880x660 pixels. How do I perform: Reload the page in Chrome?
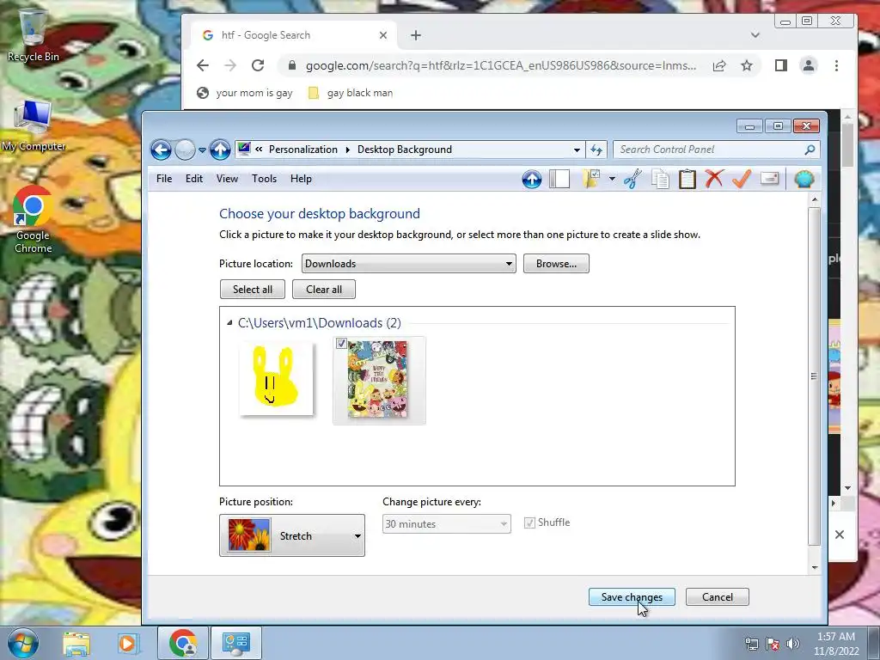pos(258,65)
